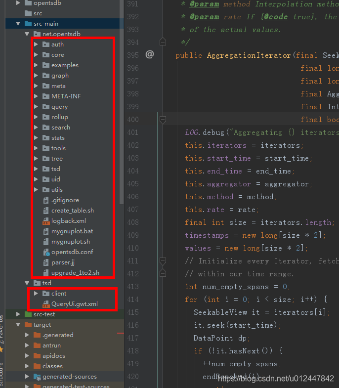Click the query package folder icon
Screen dimensions: 339x388
pyautogui.click(x=46, y=107)
